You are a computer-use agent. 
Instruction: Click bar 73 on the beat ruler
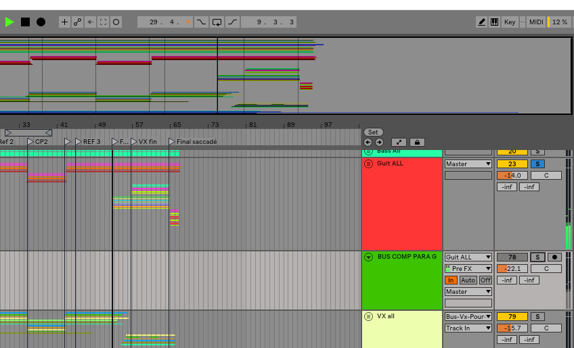tap(215, 124)
